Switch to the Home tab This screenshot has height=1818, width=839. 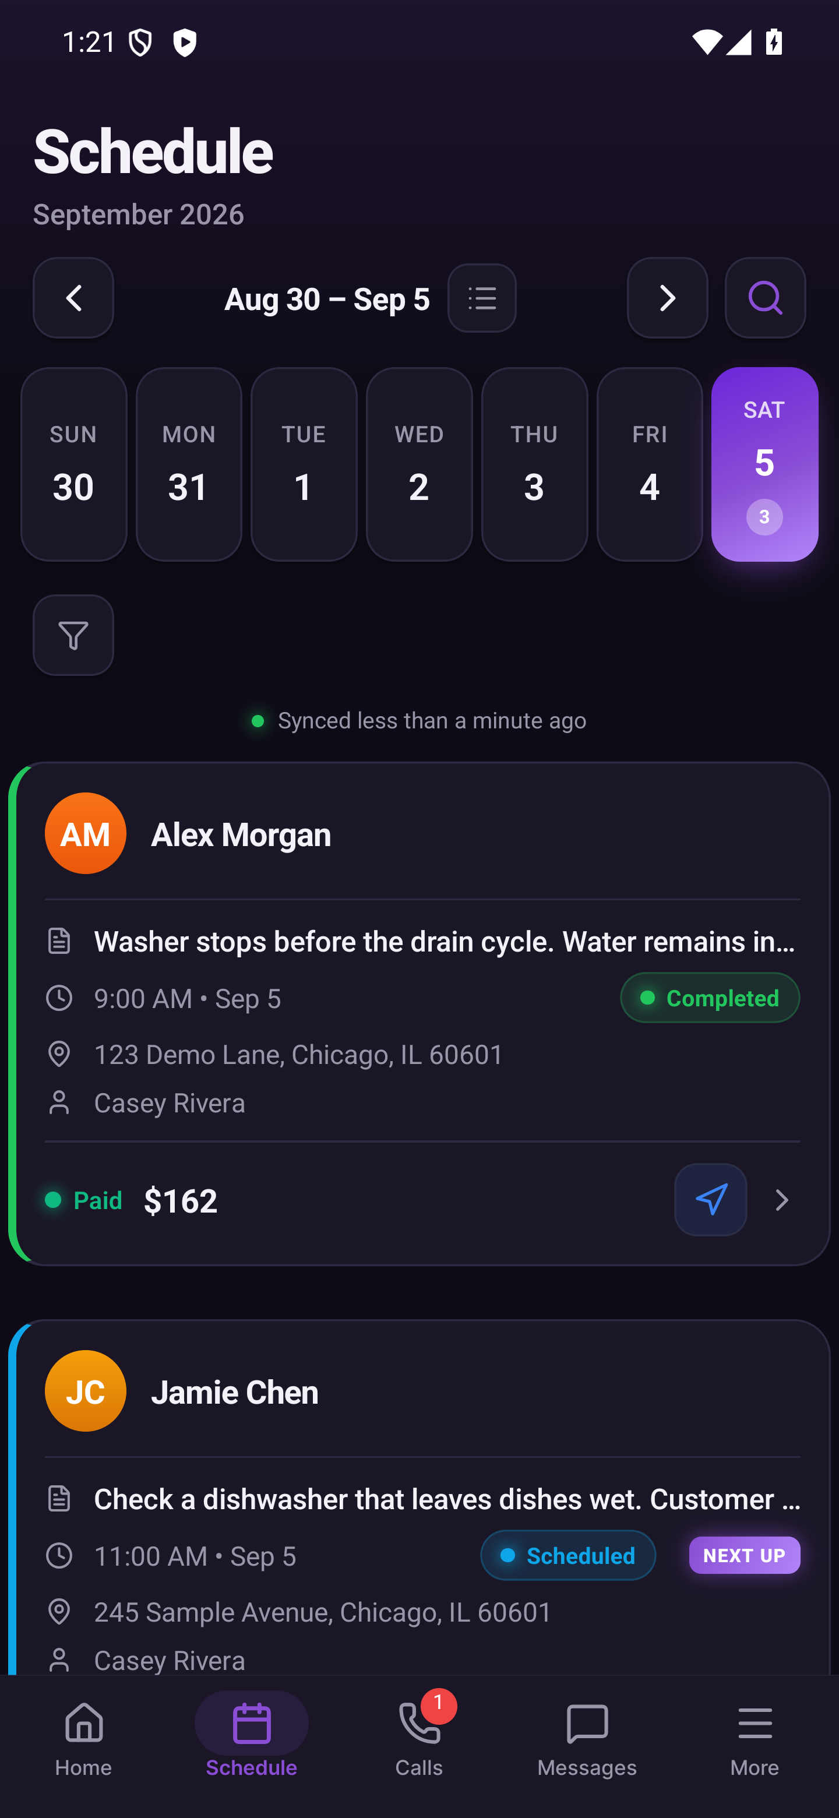(84, 1741)
